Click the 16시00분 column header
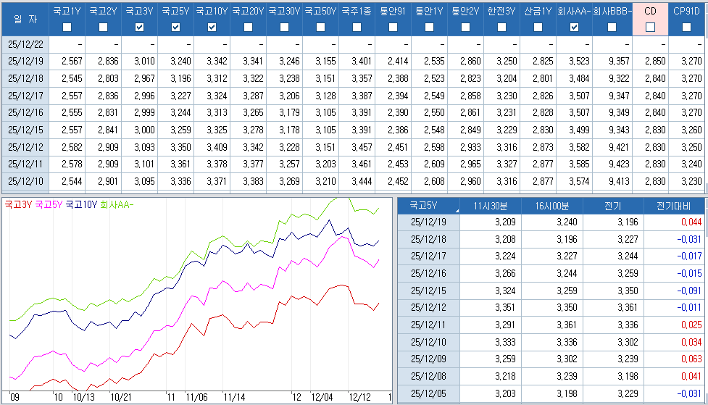Screen dimensions: 708x405 pos(551,205)
